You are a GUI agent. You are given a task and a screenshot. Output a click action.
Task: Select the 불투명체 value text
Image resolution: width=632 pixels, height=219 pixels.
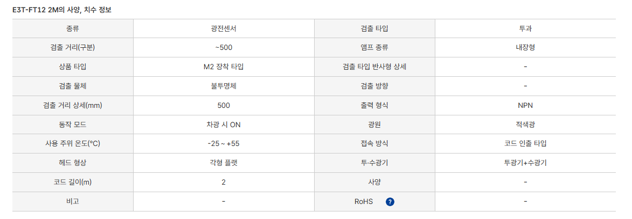(x=224, y=86)
